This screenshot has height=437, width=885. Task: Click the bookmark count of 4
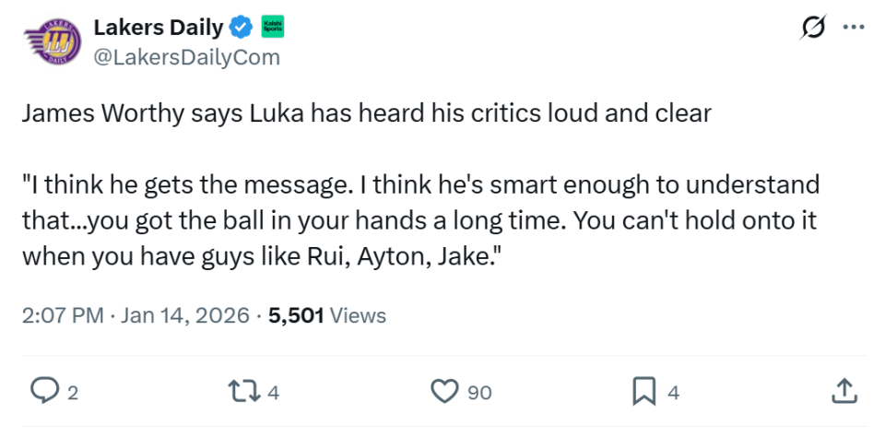pyautogui.click(x=673, y=393)
